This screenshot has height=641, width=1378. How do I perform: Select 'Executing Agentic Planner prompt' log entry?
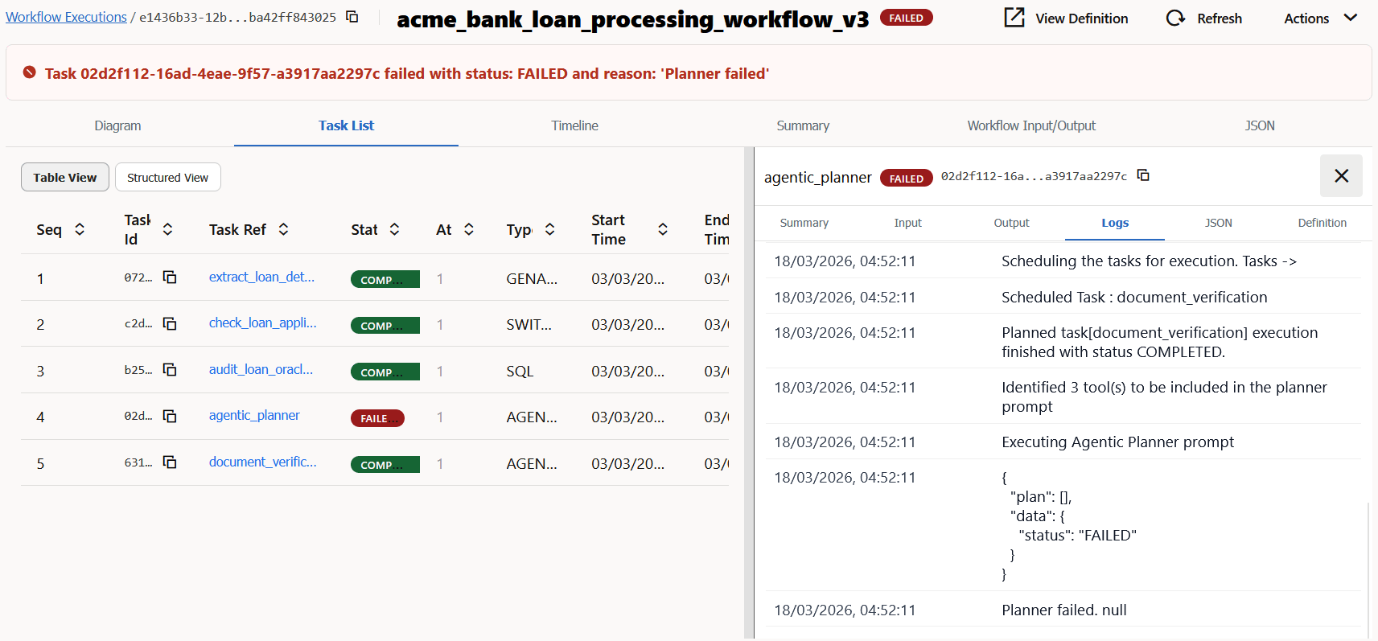(1063, 442)
